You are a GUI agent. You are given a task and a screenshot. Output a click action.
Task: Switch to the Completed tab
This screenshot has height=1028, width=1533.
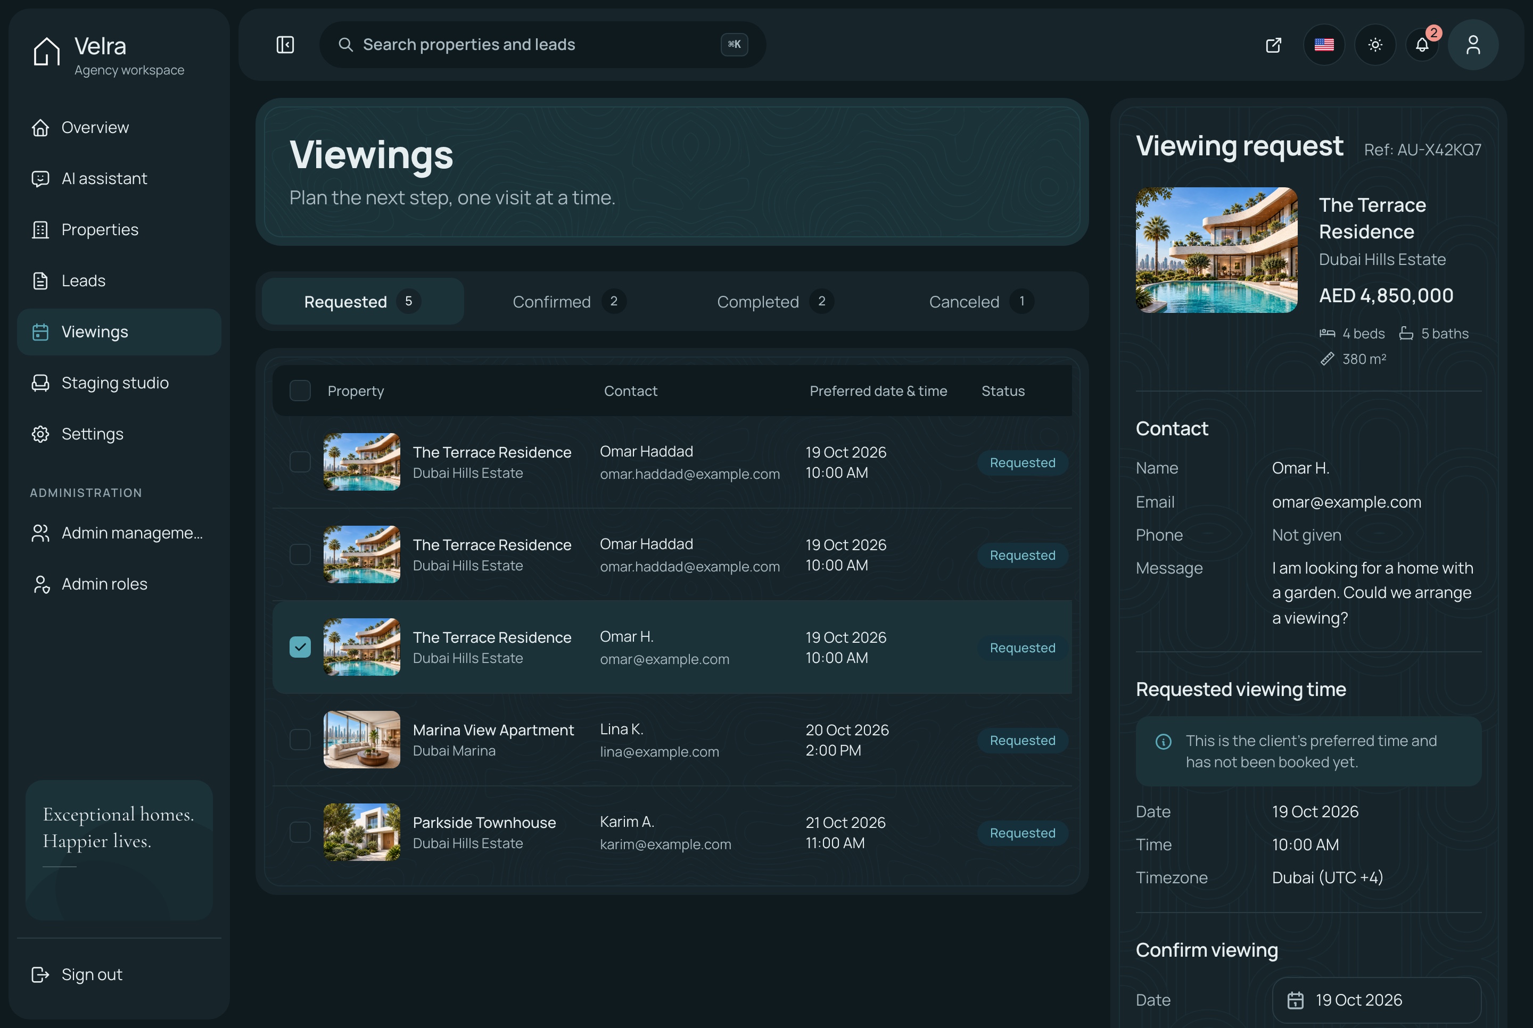pyautogui.click(x=775, y=302)
